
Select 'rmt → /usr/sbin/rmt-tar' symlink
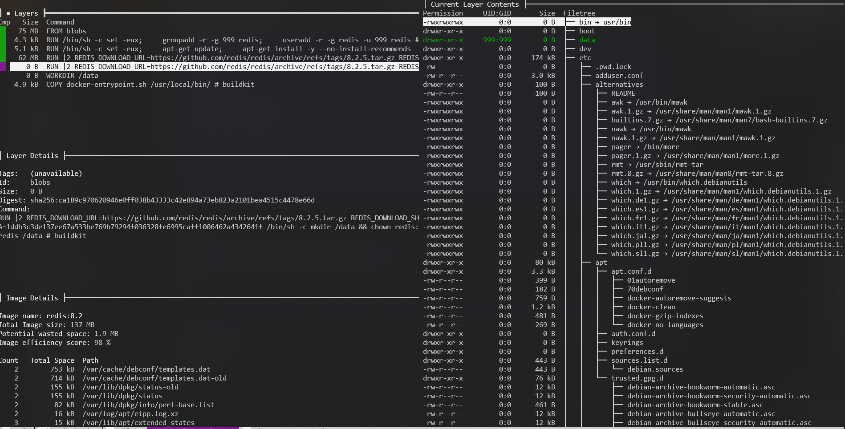[657, 165]
